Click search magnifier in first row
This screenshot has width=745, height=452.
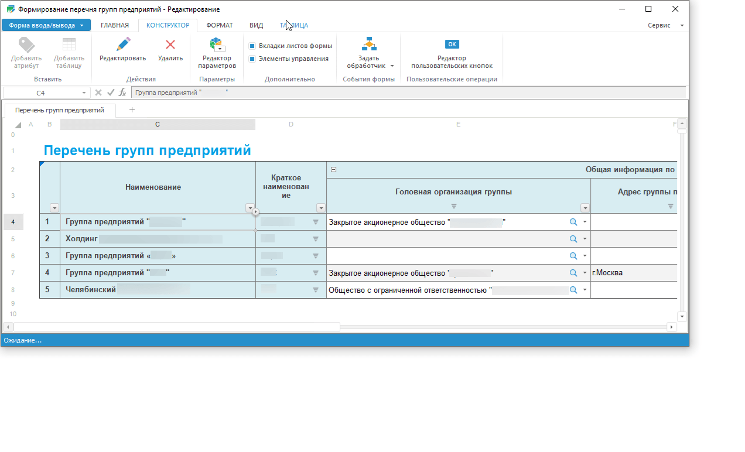(573, 222)
